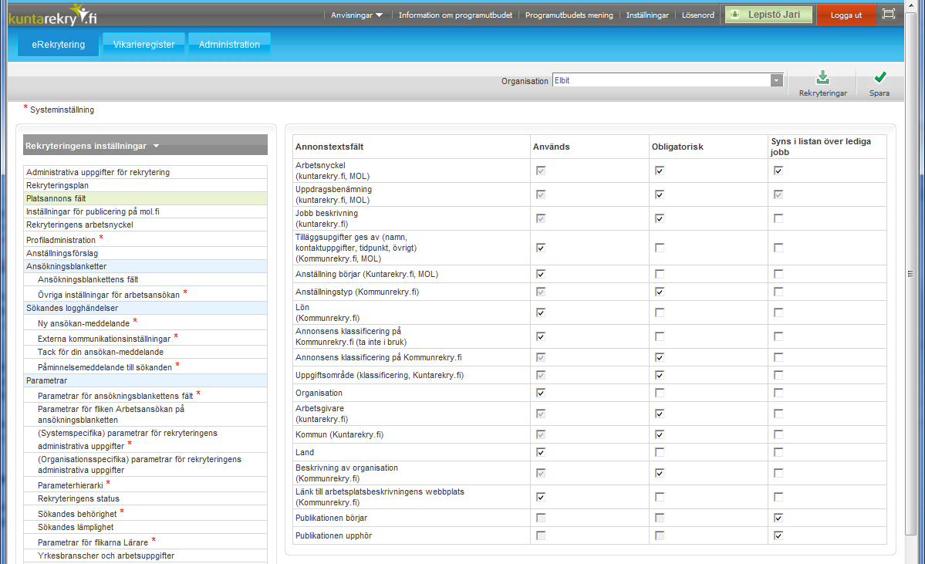925x564 pixels.
Task: Toggle Används for Anställning börjar
Action: (x=540, y=274)
